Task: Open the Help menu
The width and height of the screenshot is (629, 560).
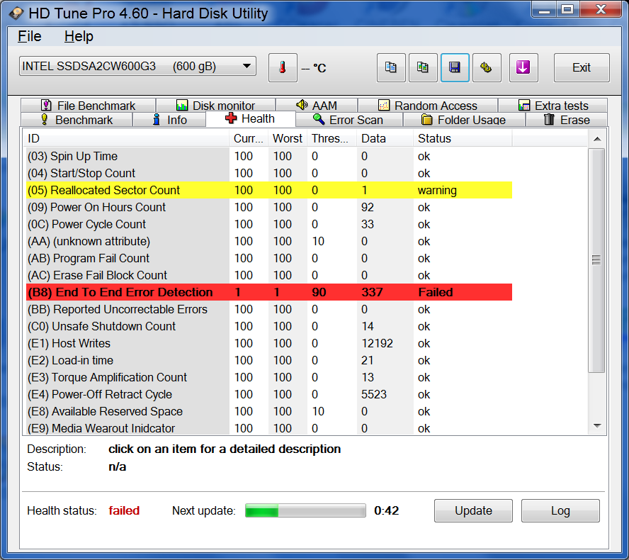Action: click(79, 36)
